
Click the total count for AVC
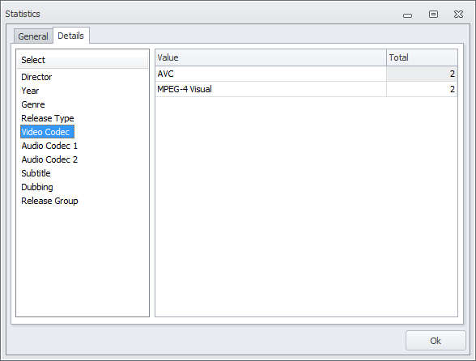422,74
